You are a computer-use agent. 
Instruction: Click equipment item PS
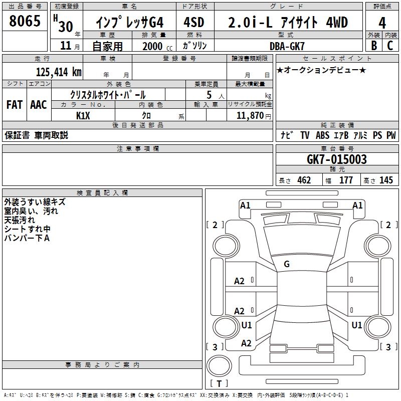click(x=377, y=135)
